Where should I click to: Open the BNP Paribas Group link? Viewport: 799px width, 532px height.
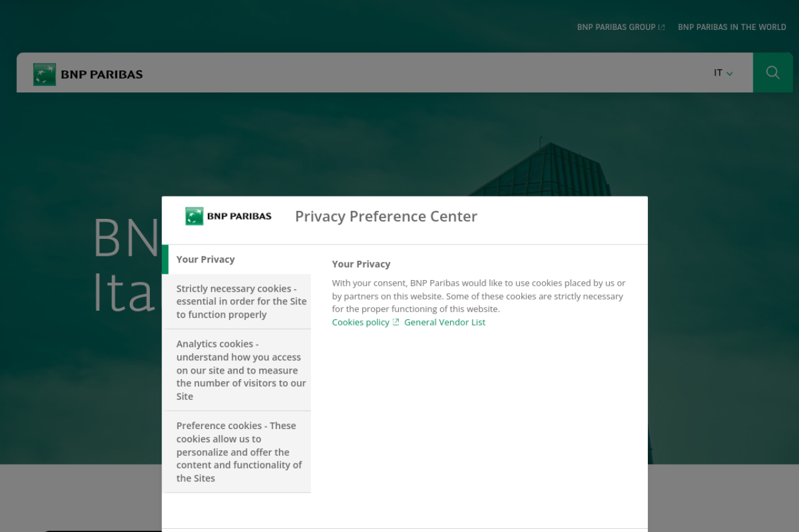pyautogui.click(x=620, y=27)
